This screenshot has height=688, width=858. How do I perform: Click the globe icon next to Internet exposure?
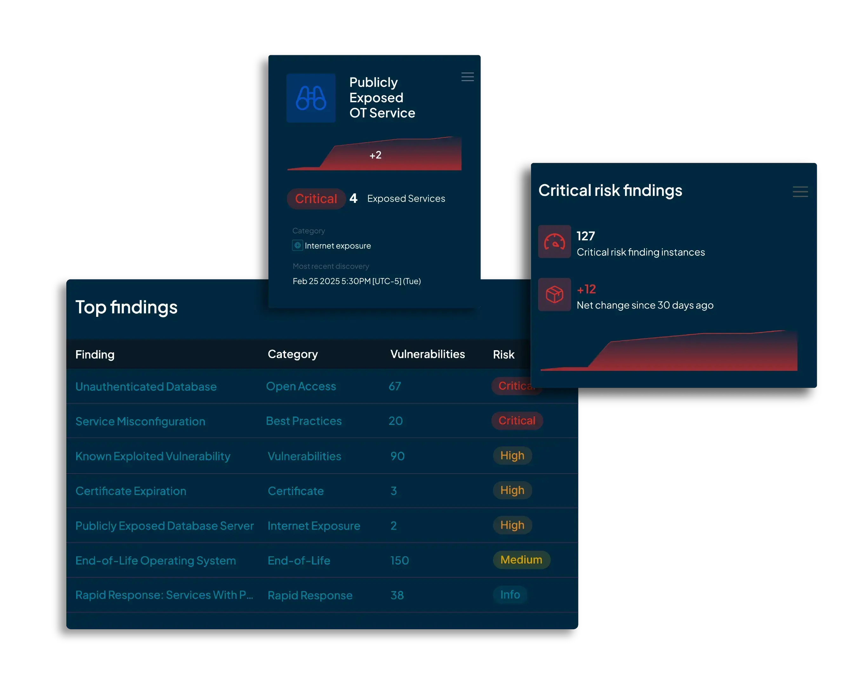(297, 246)
